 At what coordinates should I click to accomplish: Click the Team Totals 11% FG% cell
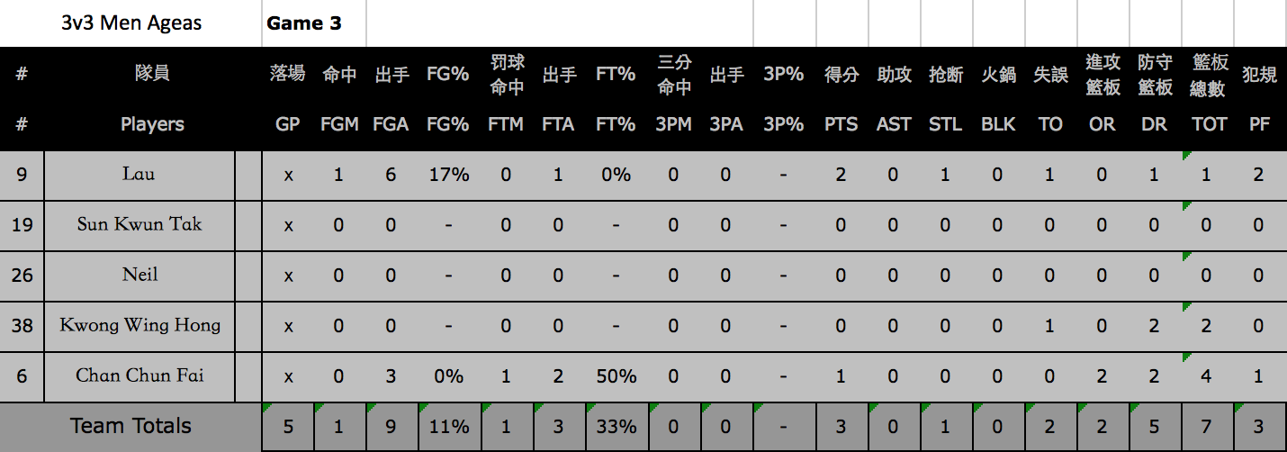click(448, 427)
